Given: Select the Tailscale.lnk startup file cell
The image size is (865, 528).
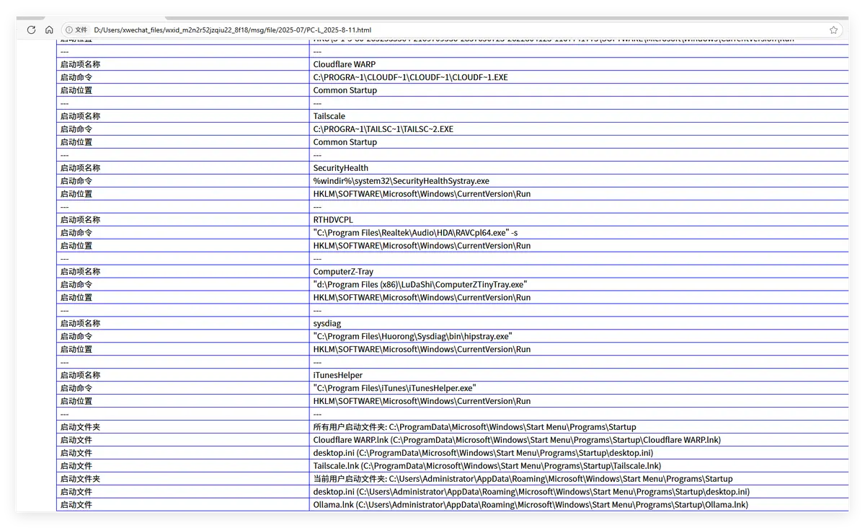Looking at the screenshot, I should (579, 467).
